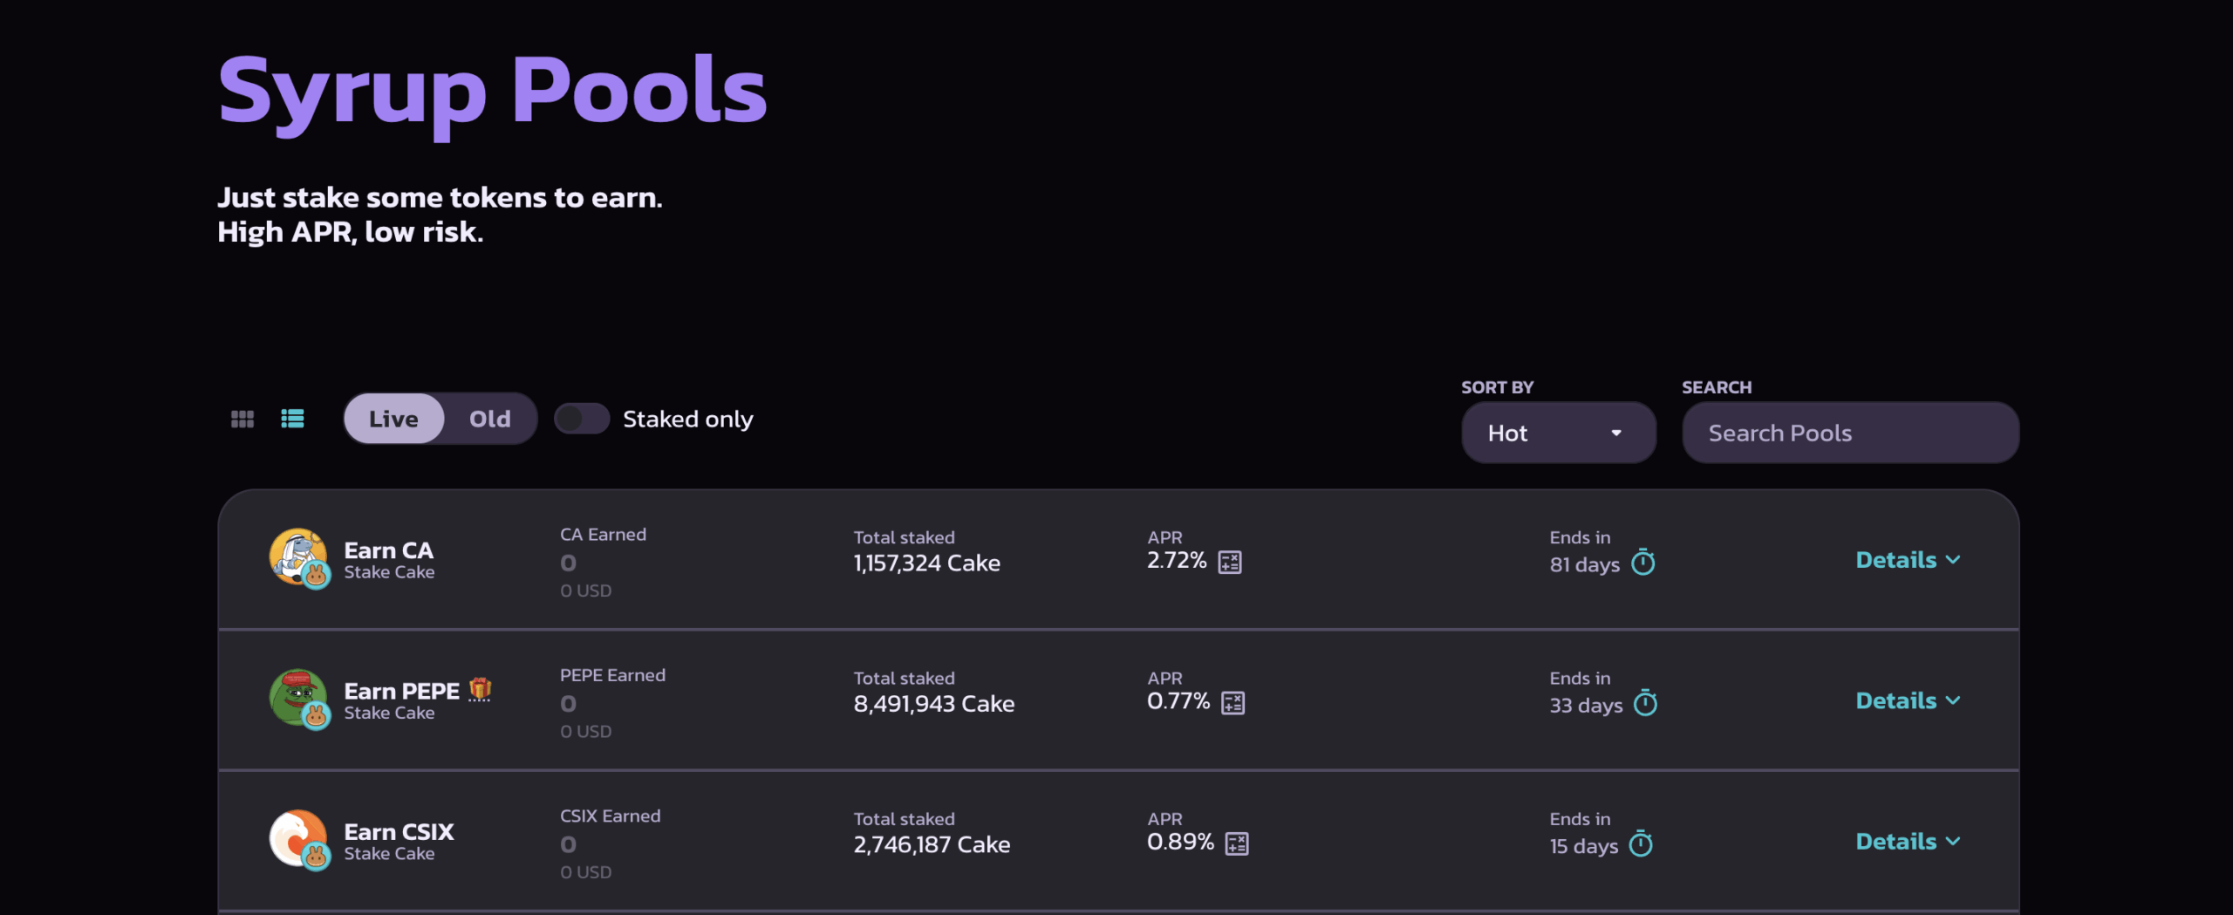Select the Live pools toggle
This screenshot has height=915, width=2233.
pyautogui.click(x=393, y=419)
